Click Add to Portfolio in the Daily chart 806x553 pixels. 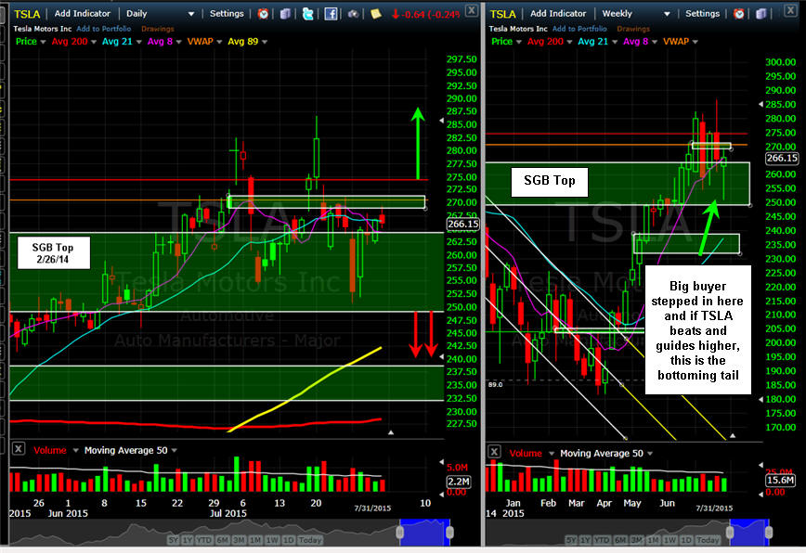104,30
